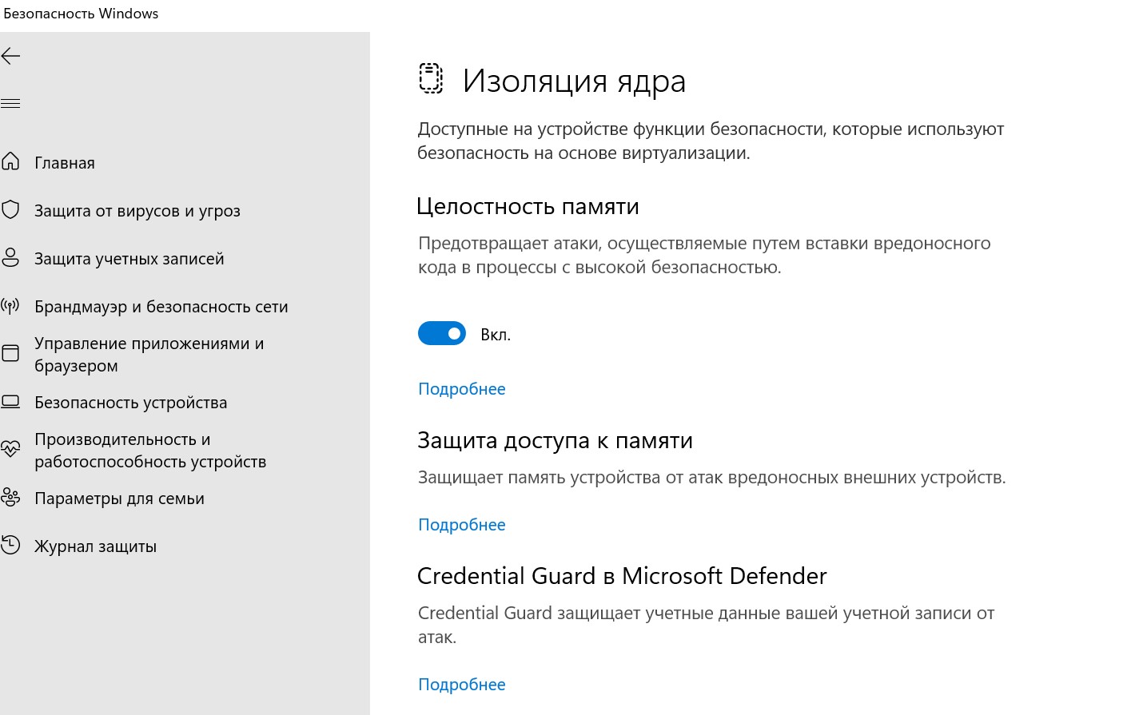The width and height of the screenshot is (1135, 715).
Task: Click the Изоляция ядра chip icon
Action: coord(431,79)
